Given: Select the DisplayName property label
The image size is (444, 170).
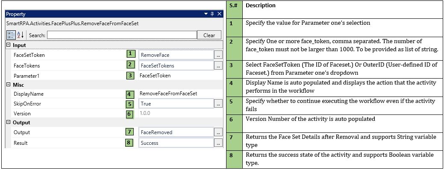Looking at the screenshot, I should click(29, 94).
